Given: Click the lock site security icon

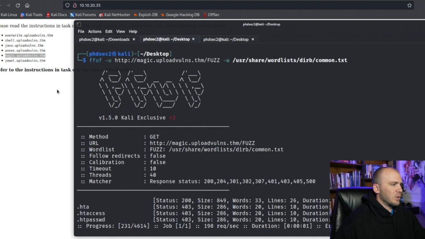Looking at the screenshot, I should (x=75, y=5).
